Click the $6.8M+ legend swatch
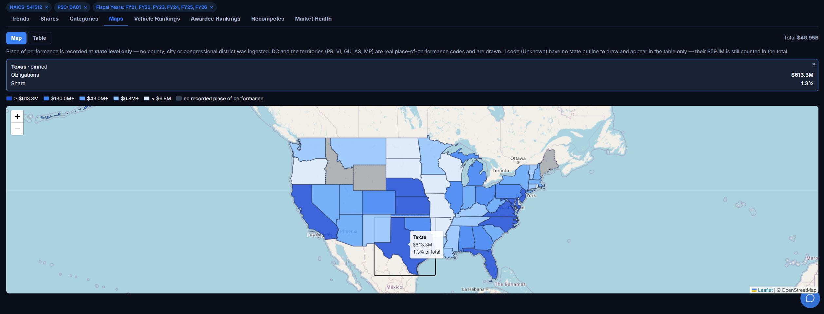This screenshot has width=824, height=314. [116, 98]
